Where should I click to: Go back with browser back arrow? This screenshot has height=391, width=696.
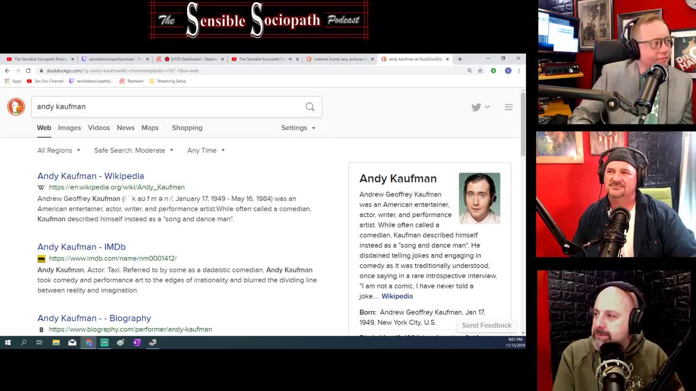point(7,71)
